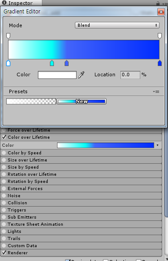168x261 pixels.
Task: Collapse the Color over Lifetime section header
Action: 81,137
